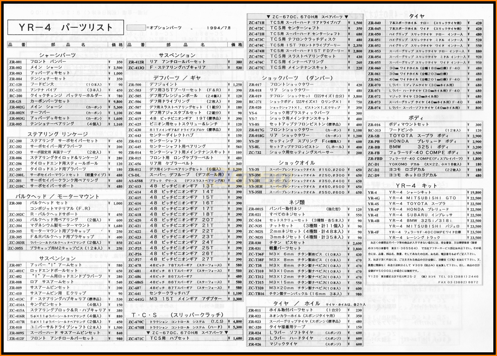Click the "FAX 03 (3882) 8872" text
Screen dimensions: 497x356
pyautogui.click(x=459, y=282)
